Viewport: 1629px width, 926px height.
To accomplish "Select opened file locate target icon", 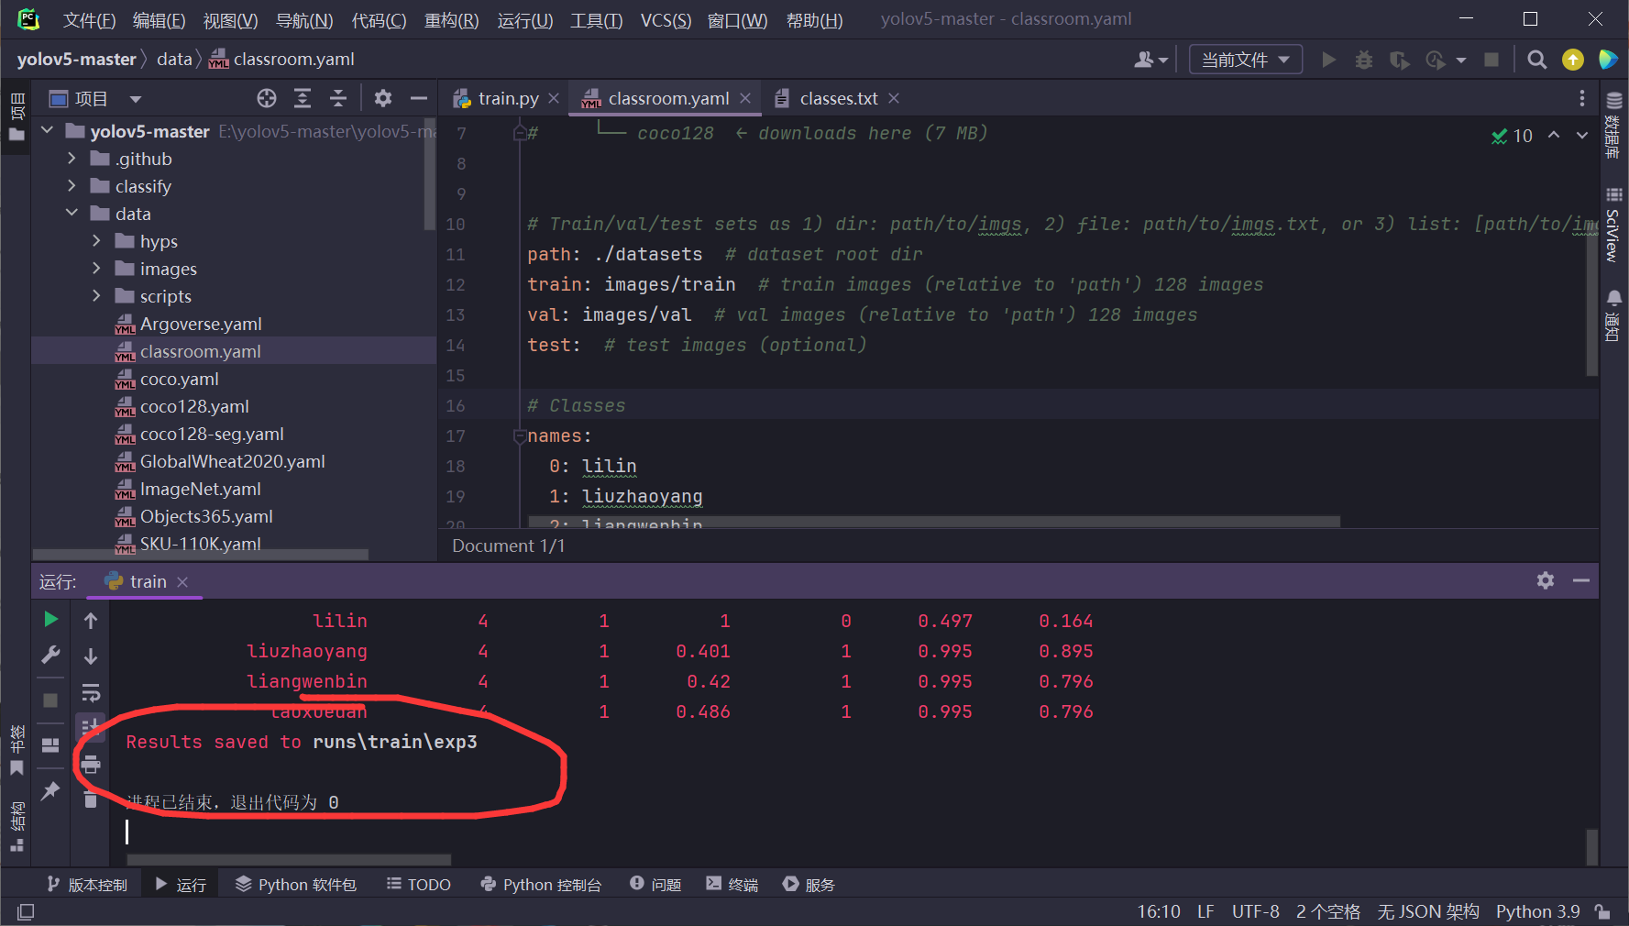I will tap(267, 98).
